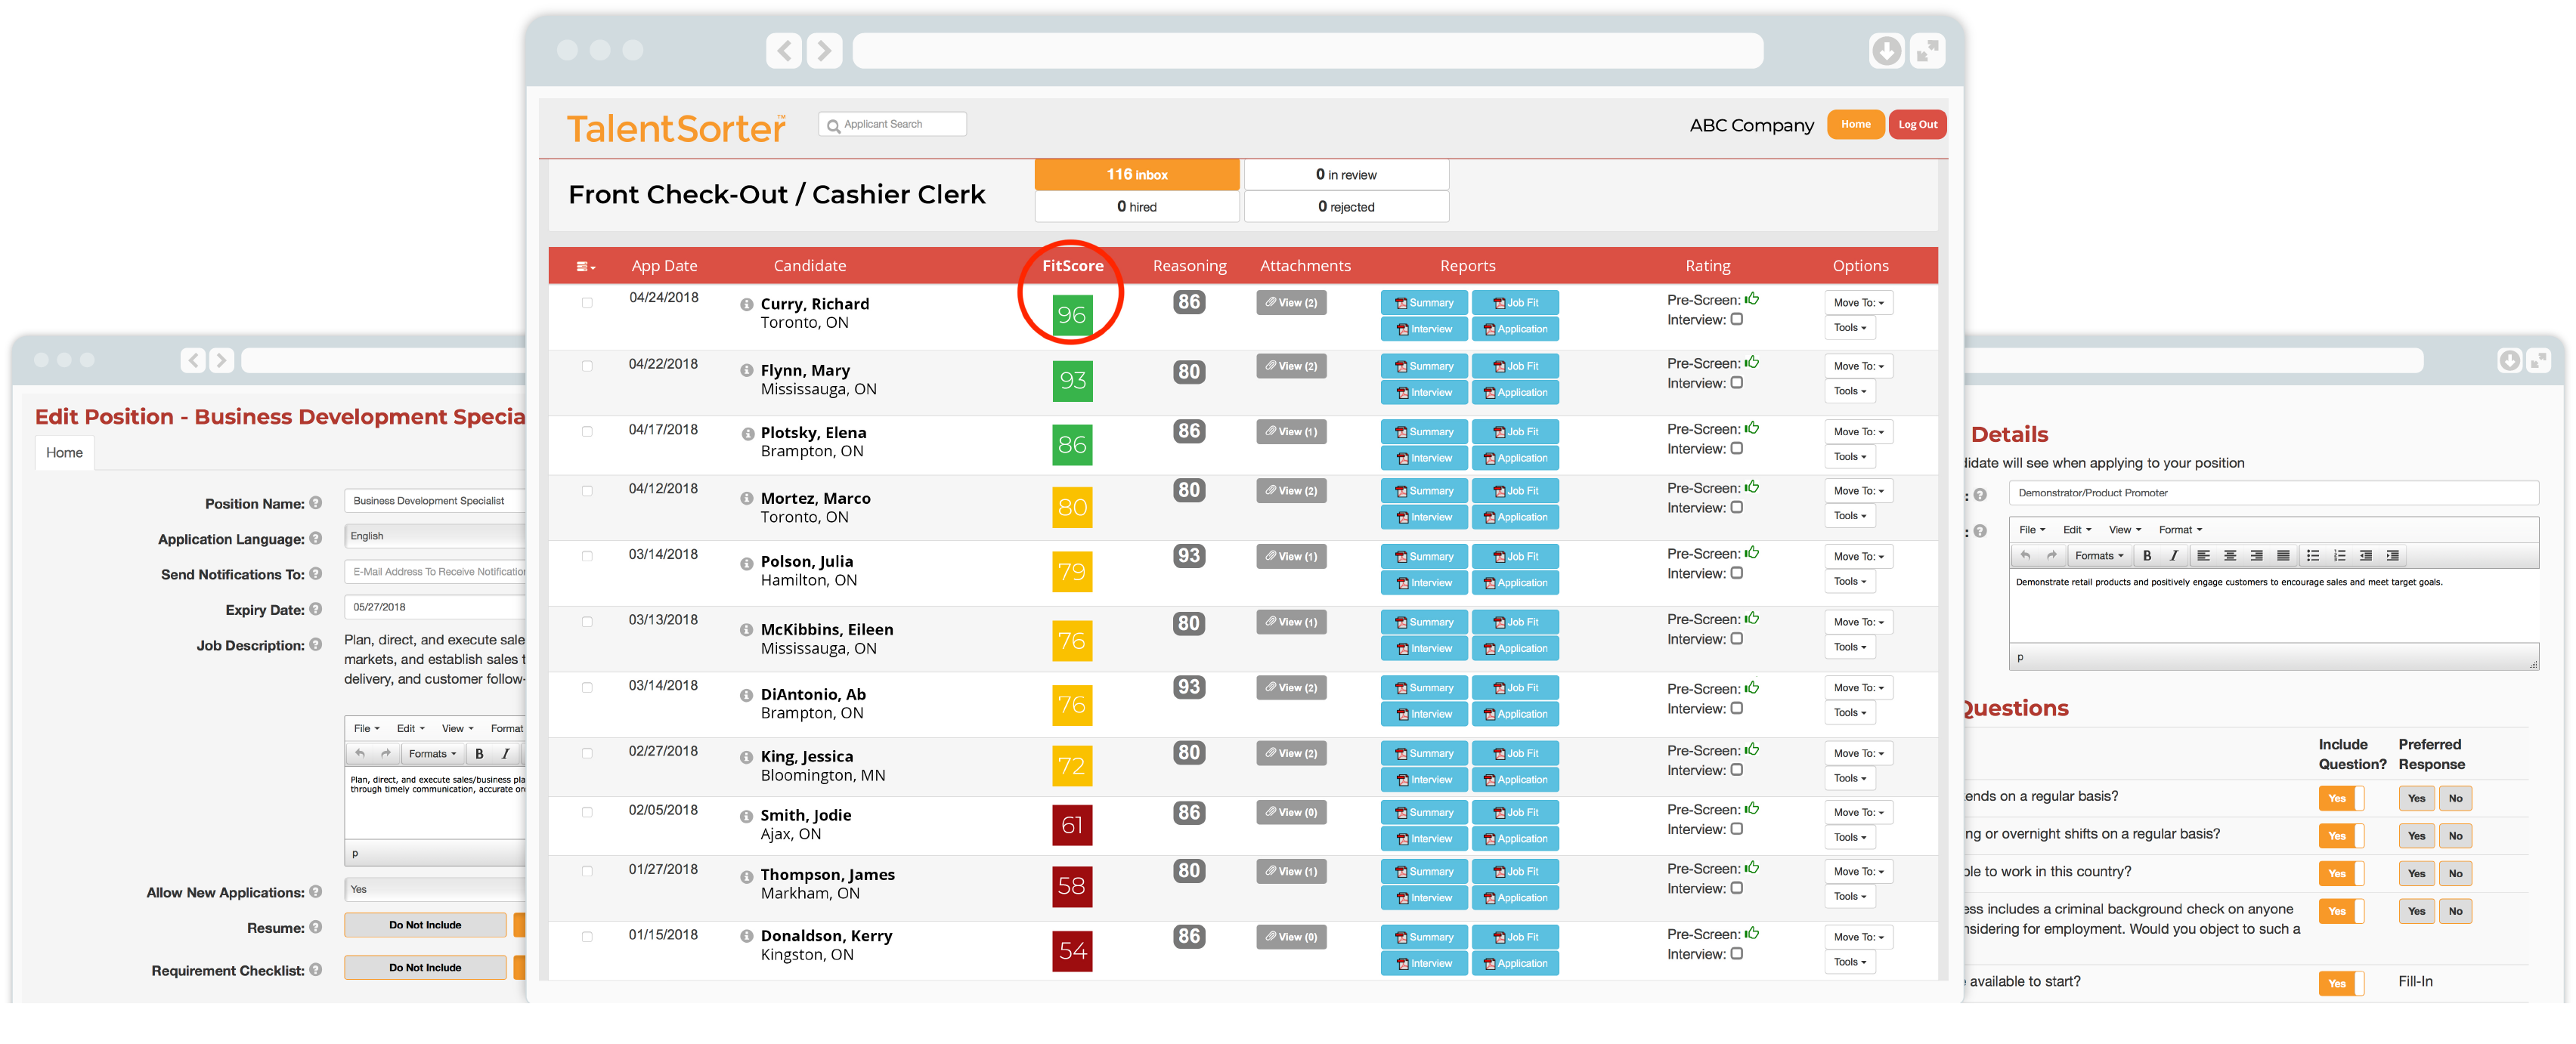Click the Expiry Date field showing 05/27/2018

435,607
